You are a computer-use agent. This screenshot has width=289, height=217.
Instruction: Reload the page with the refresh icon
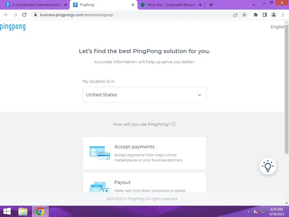click(x=24, y=15)
